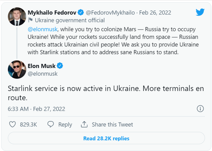Open the 6:33 AM · Feb 27, 2022 timestamp
This screenshot has width=212, height=151.
pos(36,109)
